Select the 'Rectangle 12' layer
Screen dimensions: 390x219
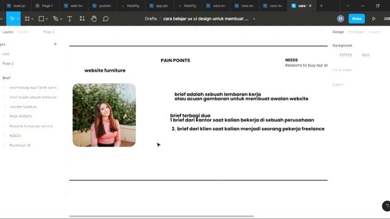point(20,145)
